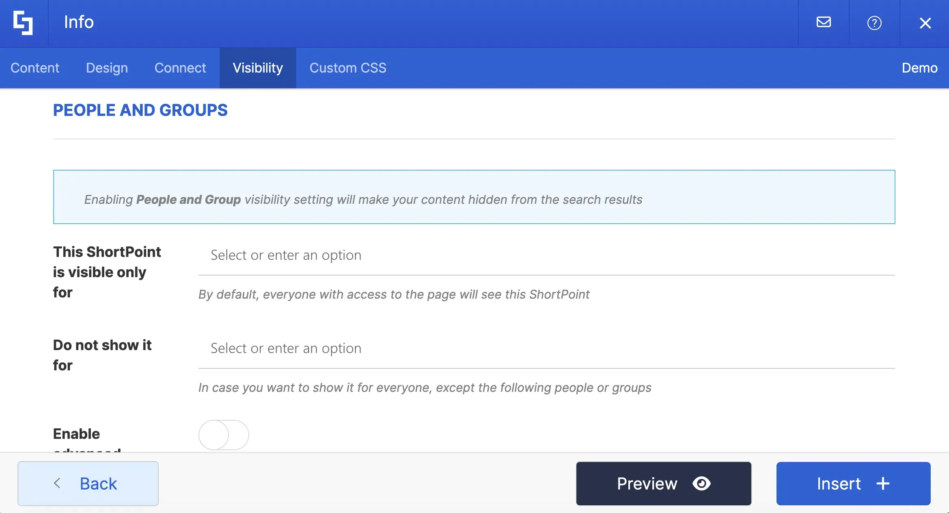Open the 'Do not show it for' dropdown
The width and height of the screenshot is (949, 513).
[546, 348]
